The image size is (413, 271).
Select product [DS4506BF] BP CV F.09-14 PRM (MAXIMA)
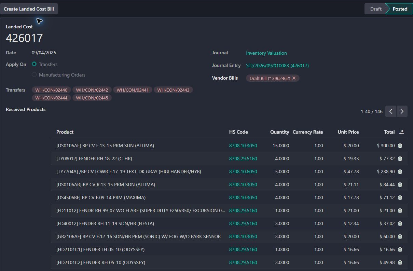(101, 198)
